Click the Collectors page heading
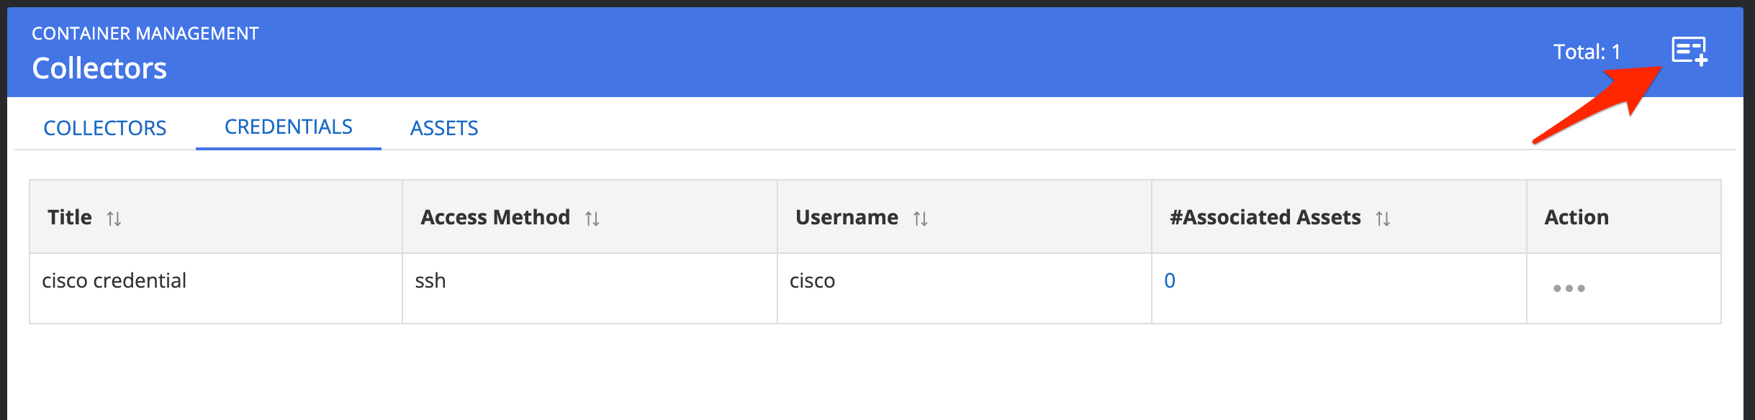 tap(99, 68)
